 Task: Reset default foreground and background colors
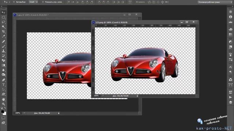click(1, 108)
